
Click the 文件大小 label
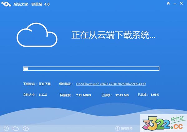[30, 95]
